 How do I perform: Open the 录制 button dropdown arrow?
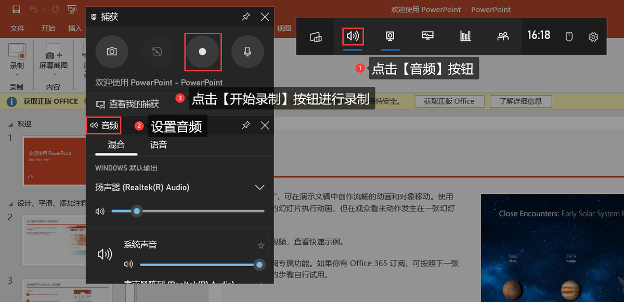[17, 74]
